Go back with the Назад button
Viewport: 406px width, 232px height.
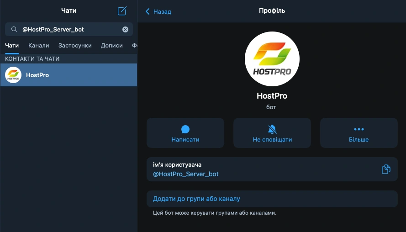coord(158,11)
